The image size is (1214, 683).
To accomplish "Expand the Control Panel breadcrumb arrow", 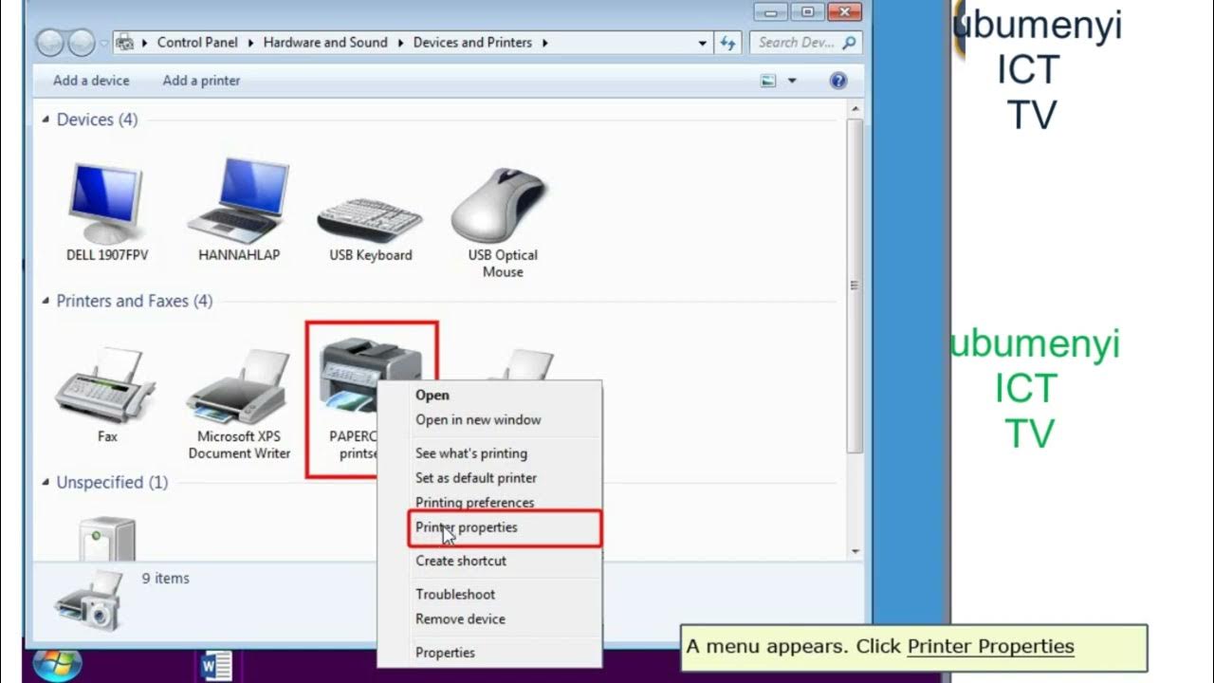I will 252,43.
